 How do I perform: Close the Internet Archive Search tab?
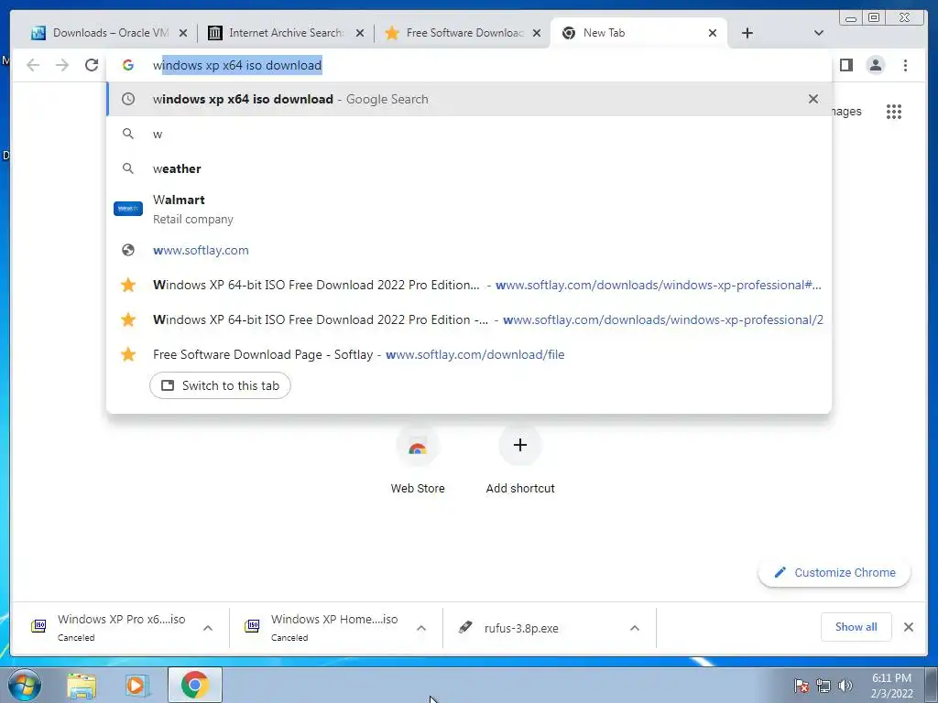[x=360, y=34]
